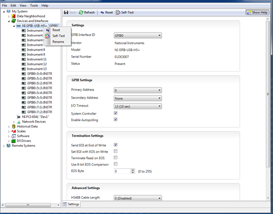This screenshot has width=273, height=214.
Task: Collapse the My System tree node
Action: click(x=4, y=11)
